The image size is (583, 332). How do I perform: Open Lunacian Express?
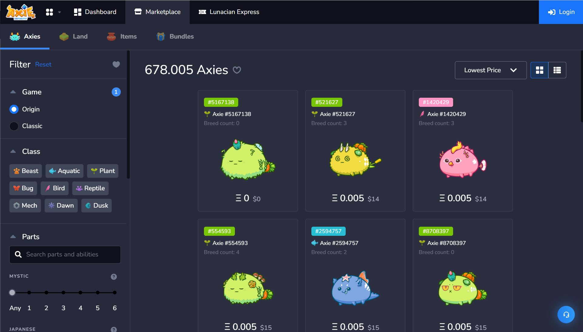tap(229, 12)
